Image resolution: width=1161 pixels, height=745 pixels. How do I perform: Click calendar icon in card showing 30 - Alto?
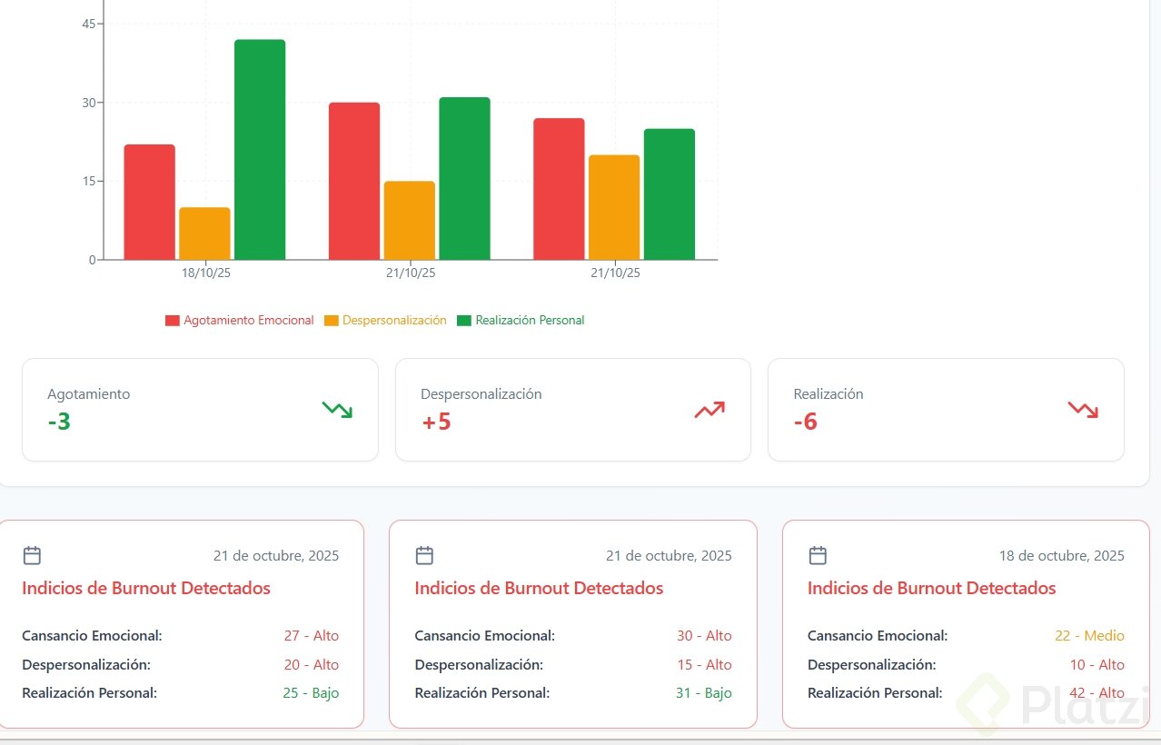424,555
